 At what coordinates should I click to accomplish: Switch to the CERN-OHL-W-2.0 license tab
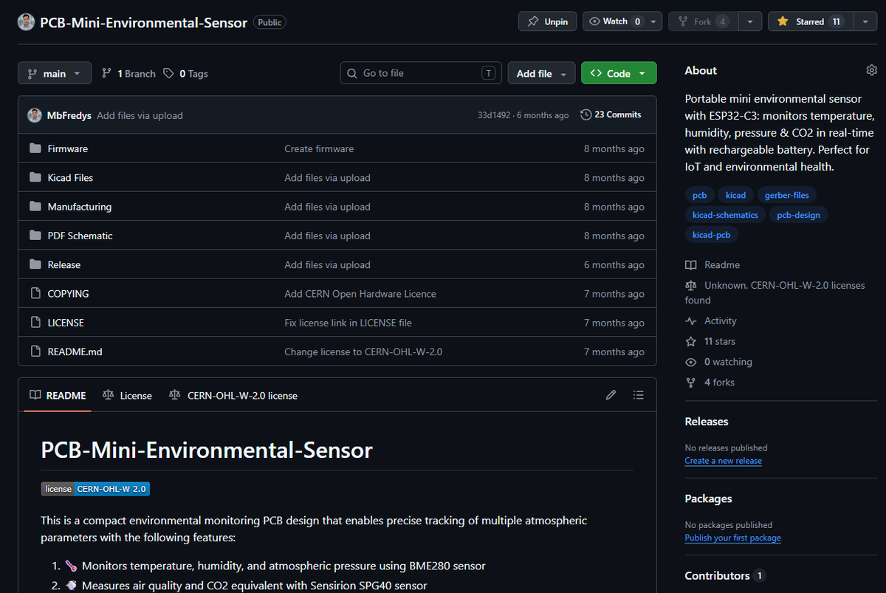233,395
